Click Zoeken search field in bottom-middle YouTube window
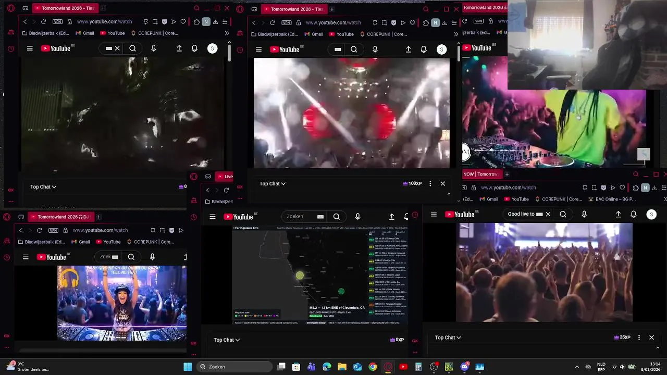The width and height of the screenshot is (667, 375). (x=305, y=217)
